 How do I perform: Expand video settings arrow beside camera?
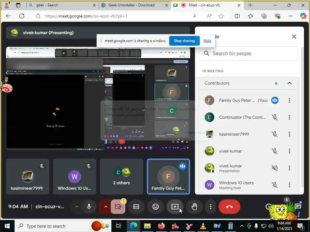coord(106,207)
